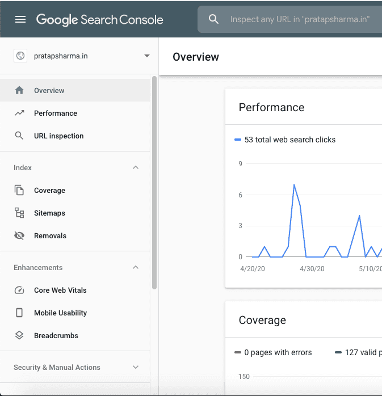Click the Coverage pages icon
Screen dimensions: 382x396
tap(19, 190)
